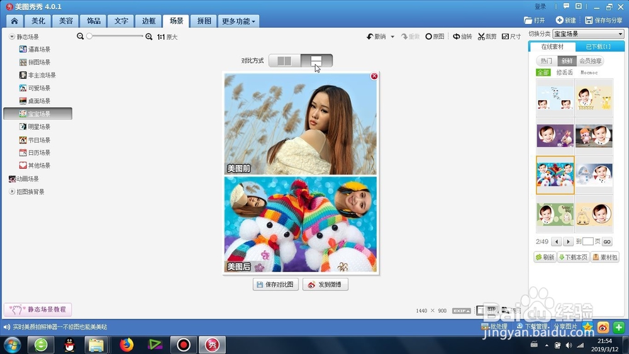Click the zoom in magnifier icon
The width and height of the screenshot is (629, 354).
point(149,37)
